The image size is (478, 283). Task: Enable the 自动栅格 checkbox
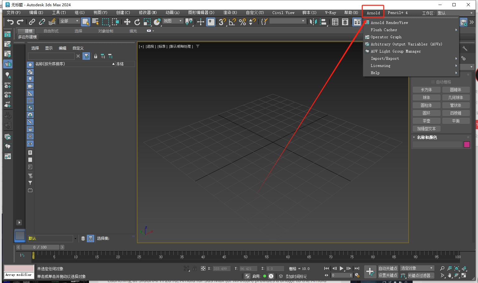click(x=433, y=82)
